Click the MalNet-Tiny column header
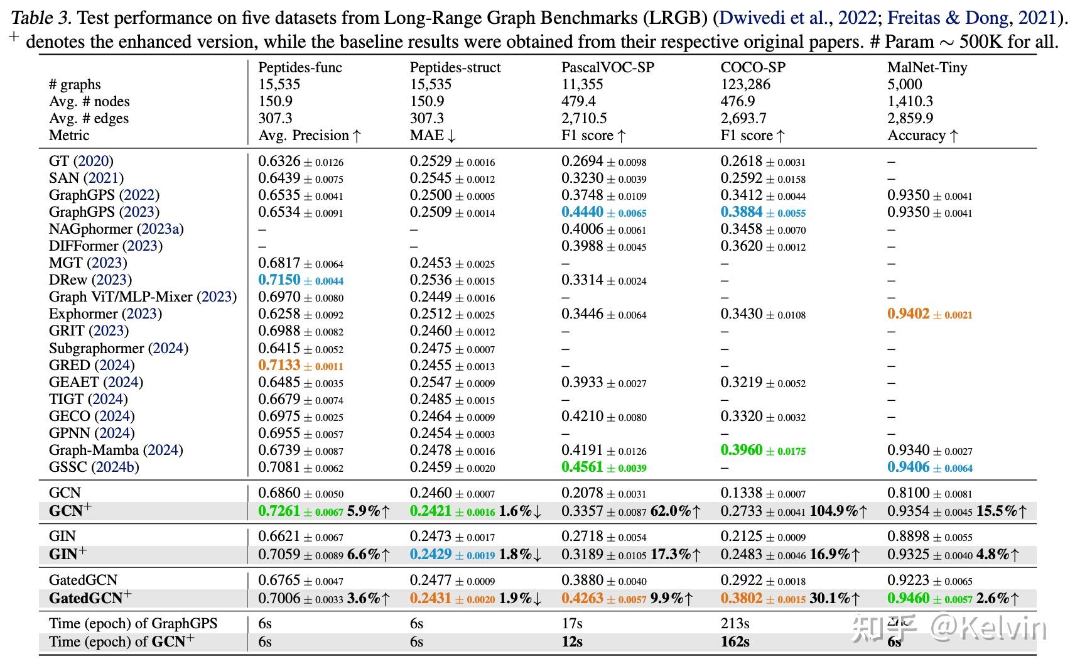The height and width of the screenshot is (671, 1075). (x=927, y=67)
